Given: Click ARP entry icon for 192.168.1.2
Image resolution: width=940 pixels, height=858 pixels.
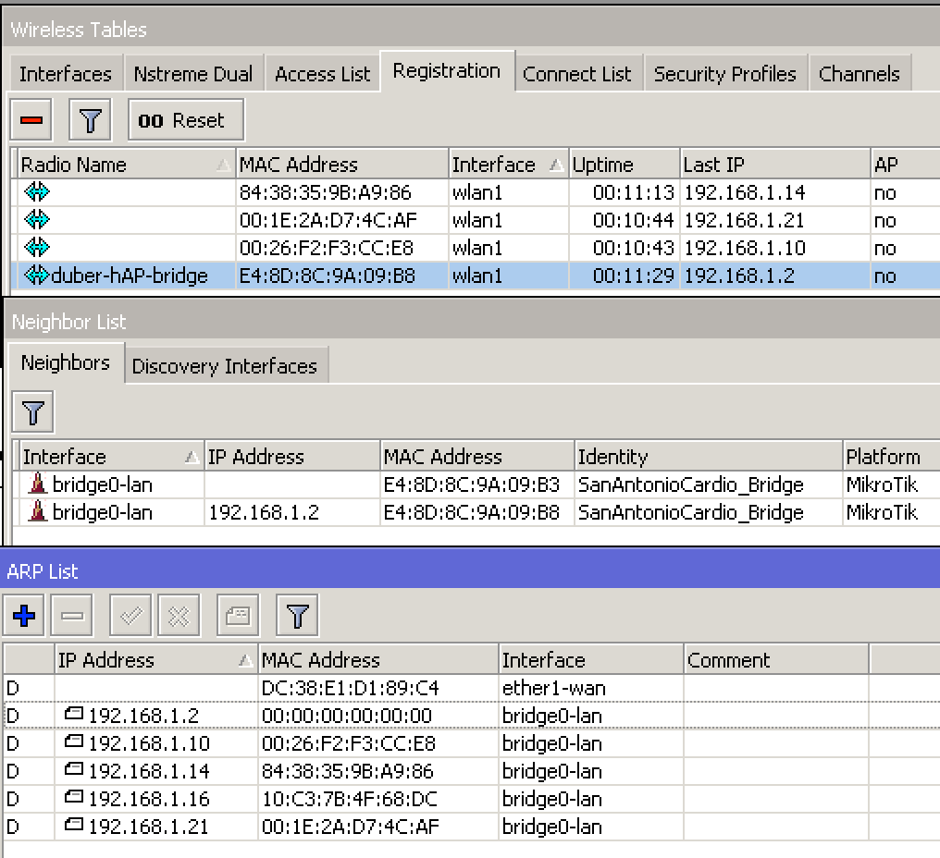Looking at the screenshot, I should pos(74,714).
